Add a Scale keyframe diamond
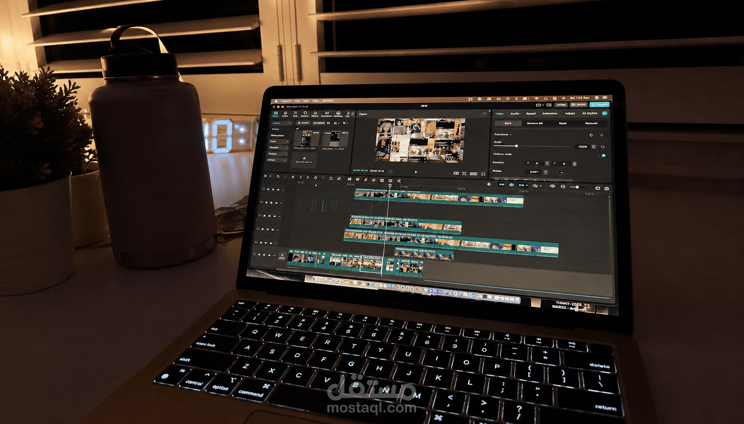The image size is (744, 424). (603, 147)
